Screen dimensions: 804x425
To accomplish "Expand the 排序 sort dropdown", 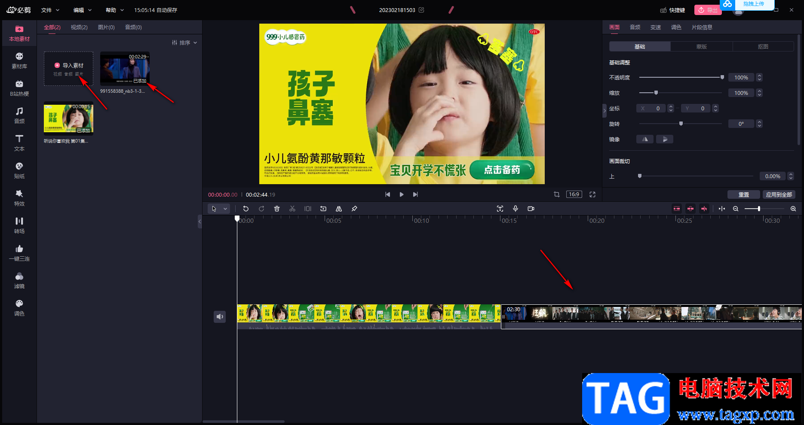I will click(x=184, y=42).
